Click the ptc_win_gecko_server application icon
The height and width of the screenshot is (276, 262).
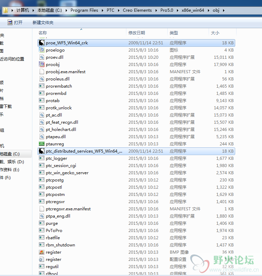point(42,173)
